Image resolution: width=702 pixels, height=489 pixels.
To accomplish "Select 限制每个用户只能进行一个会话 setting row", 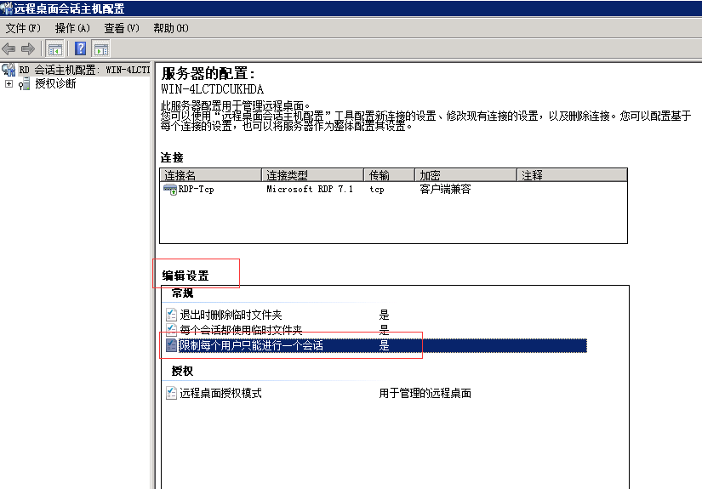I will pos(250,345).
